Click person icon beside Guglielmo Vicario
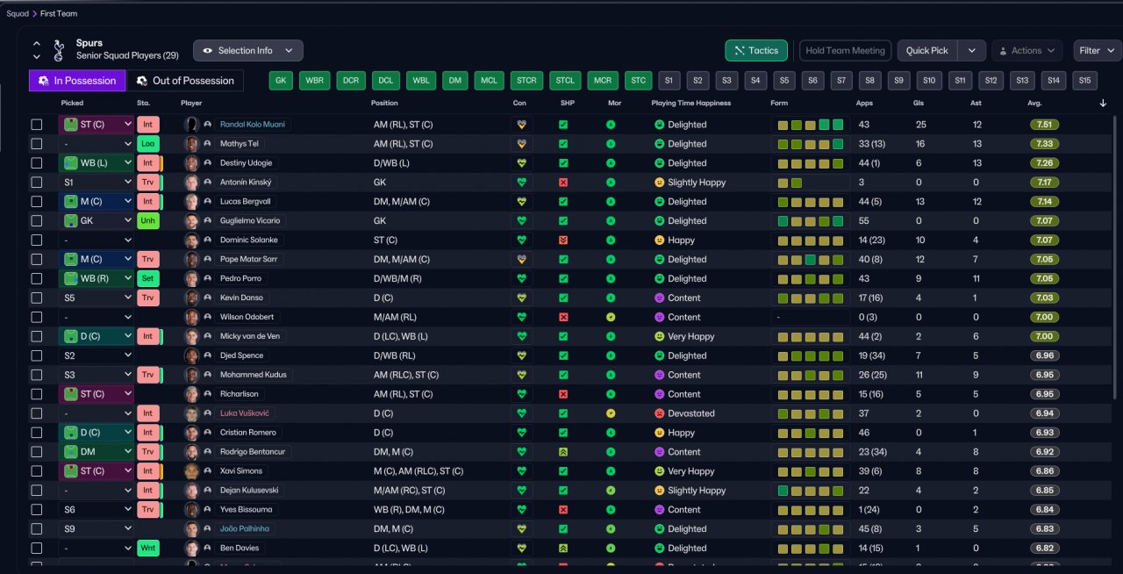Screen dimensions: 1123x574 [208, 221]
